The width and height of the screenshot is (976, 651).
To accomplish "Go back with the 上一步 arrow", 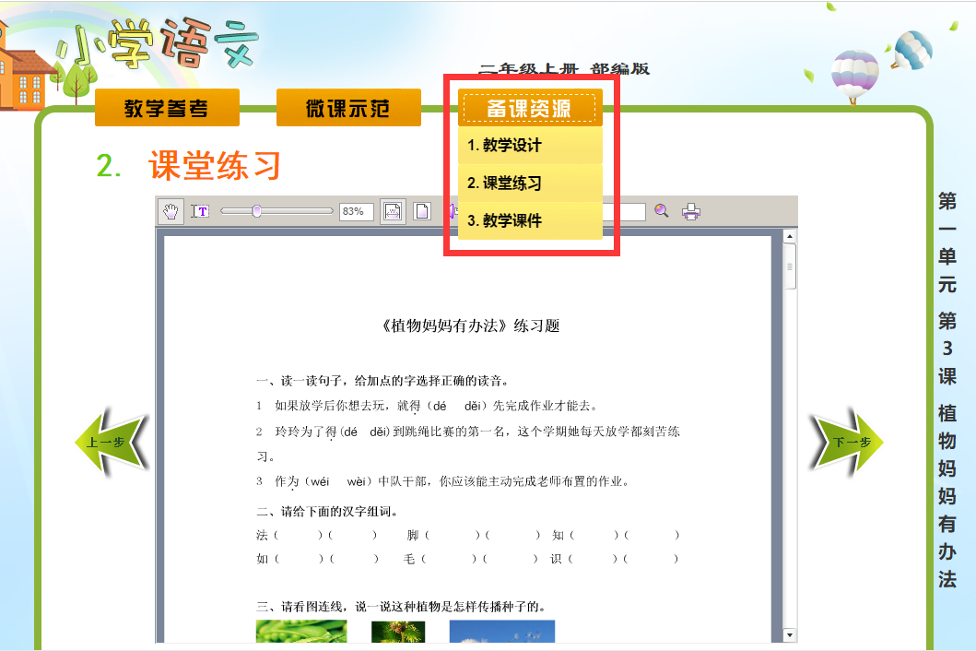I will pos(111,443).
